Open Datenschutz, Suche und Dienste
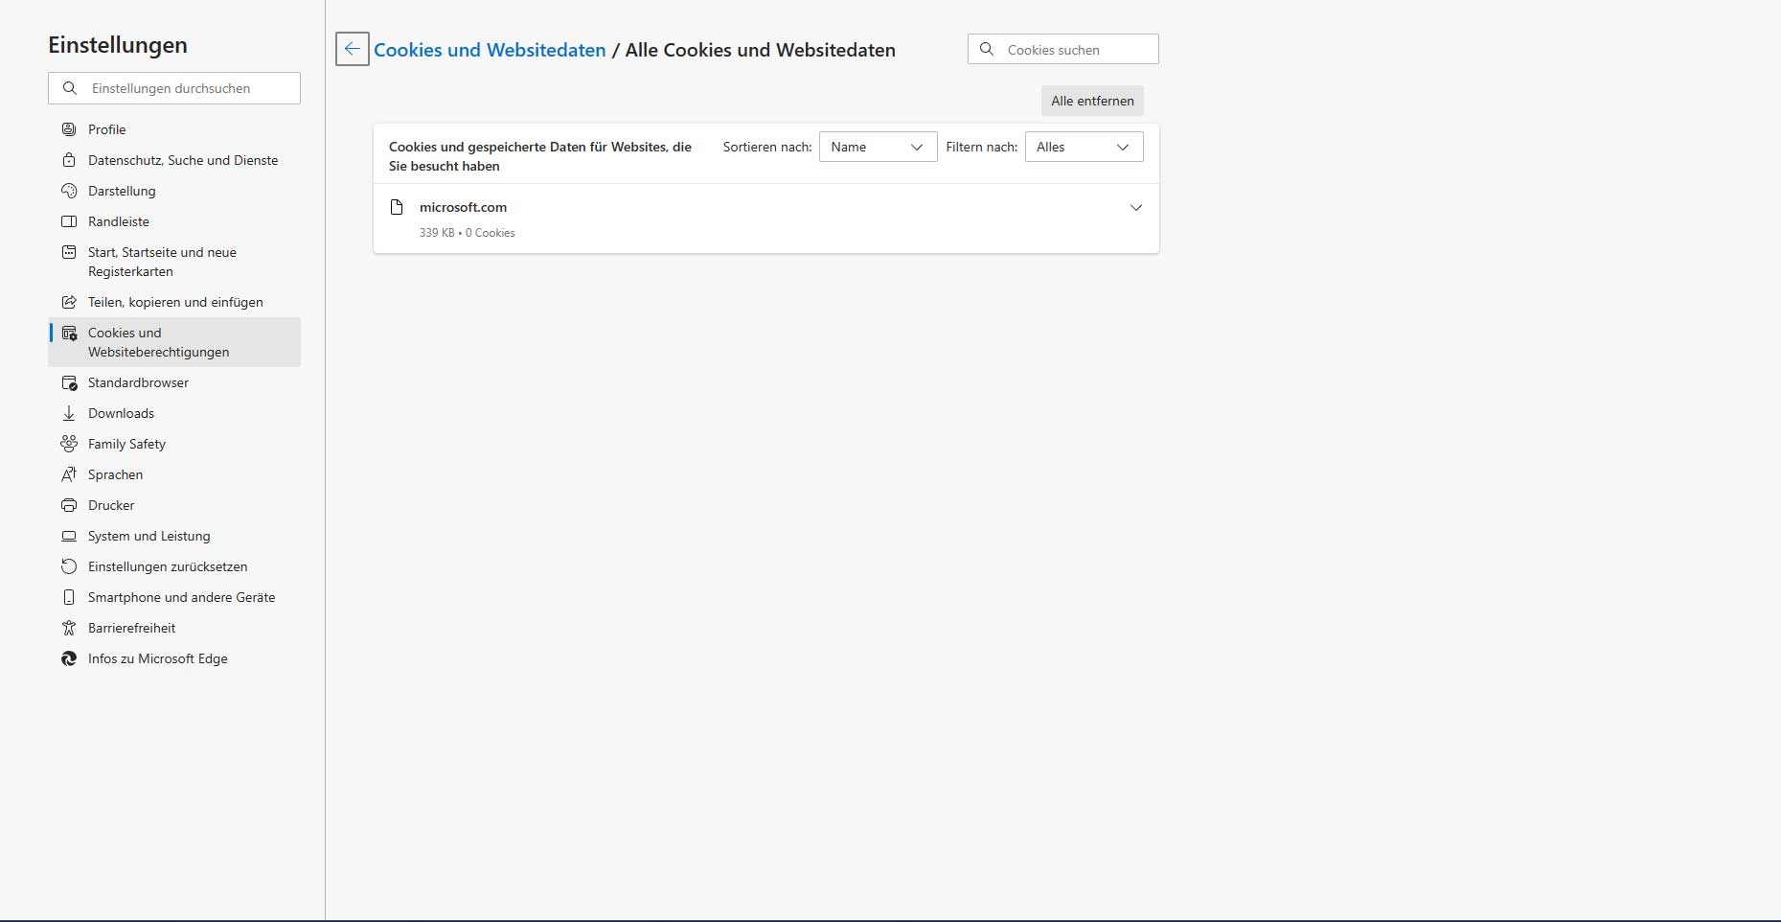 tap(174, 160)
